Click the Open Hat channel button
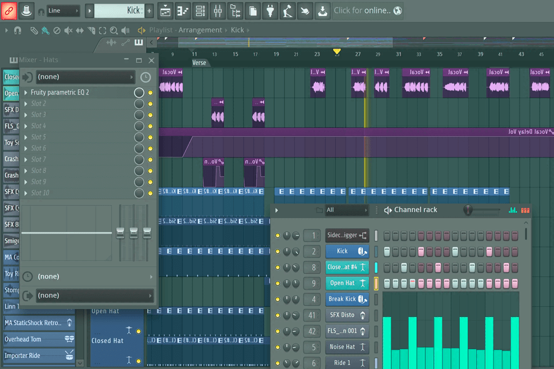Viewport: 554px width, 369px height. tap(347, 283)
